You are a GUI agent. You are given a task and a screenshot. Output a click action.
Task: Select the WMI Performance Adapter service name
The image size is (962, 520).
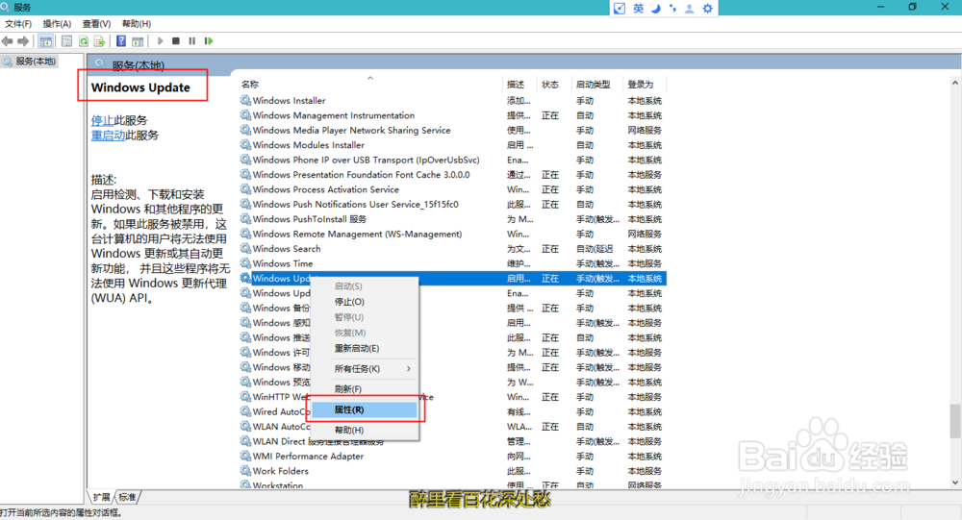(x=308, y=457)
